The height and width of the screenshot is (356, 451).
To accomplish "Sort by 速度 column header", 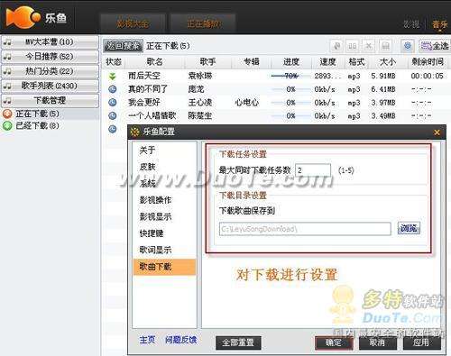I will 327,62.
